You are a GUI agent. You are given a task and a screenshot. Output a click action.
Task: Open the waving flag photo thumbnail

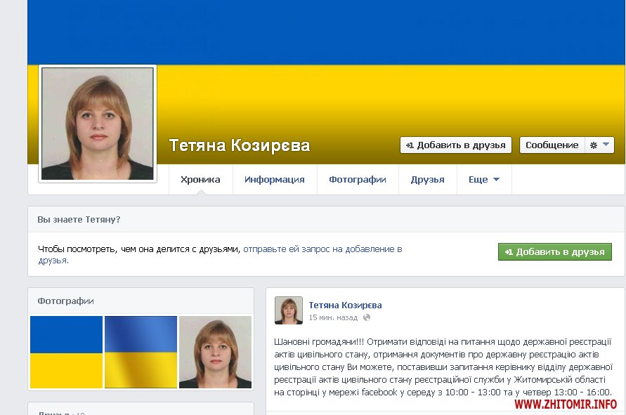[141, 352]
